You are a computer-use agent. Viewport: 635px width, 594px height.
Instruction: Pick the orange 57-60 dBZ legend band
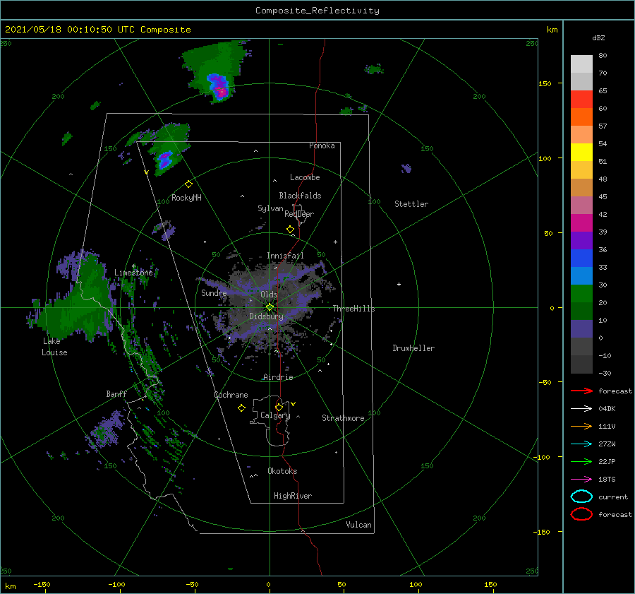pyautogui.click(x=581, y=117)
